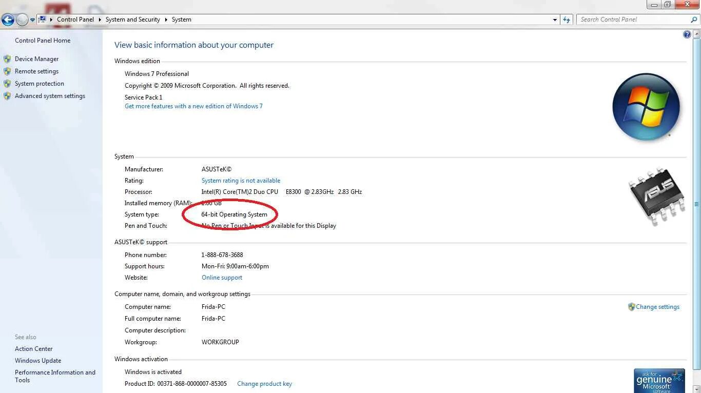This screenshot has width=701, height=393.
Task: Click Change settings link for computer name
Action: click(657, 307)
